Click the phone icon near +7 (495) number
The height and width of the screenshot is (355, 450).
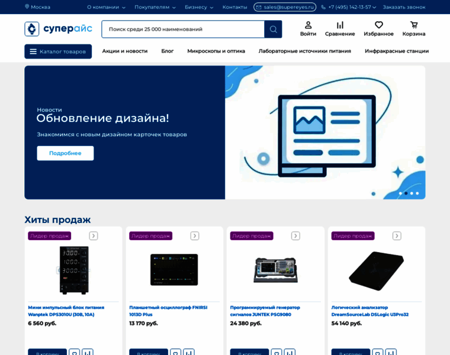tap(323, 7)
